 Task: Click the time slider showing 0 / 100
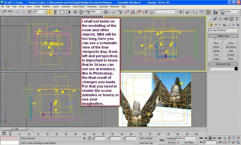click(15, 129)
